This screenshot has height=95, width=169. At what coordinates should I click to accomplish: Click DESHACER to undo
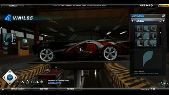(x=44, y=89)
